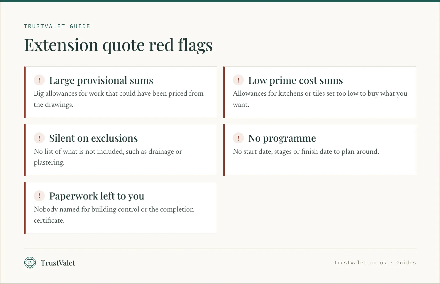Image resolution: width=440 pixels, height=284 pixels.
Task: Select the Low prime cost sums heading
Action: 295,80
